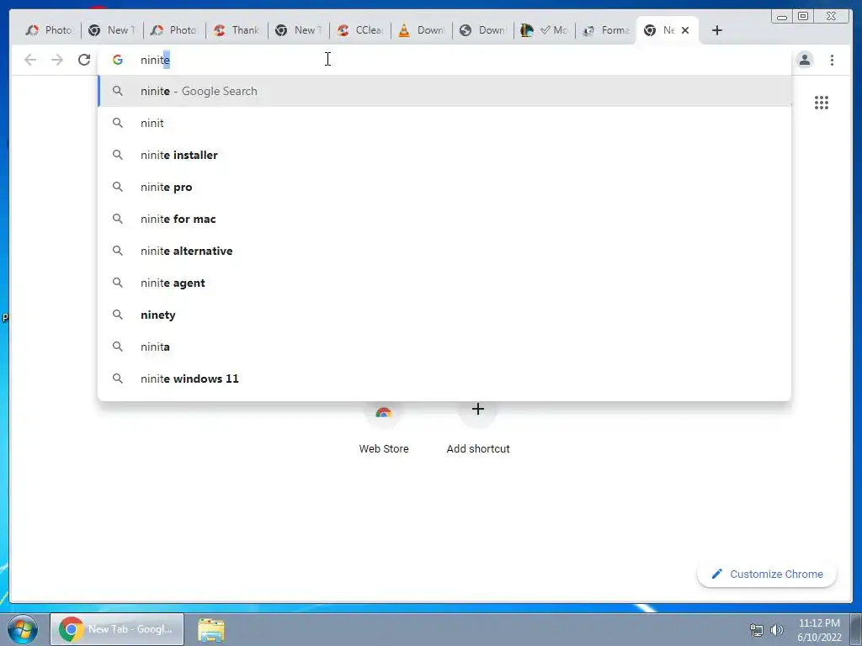This screenshot has width=862, height=646.
Task: Go forward using the forward arrow
Action: coord(57,60)
